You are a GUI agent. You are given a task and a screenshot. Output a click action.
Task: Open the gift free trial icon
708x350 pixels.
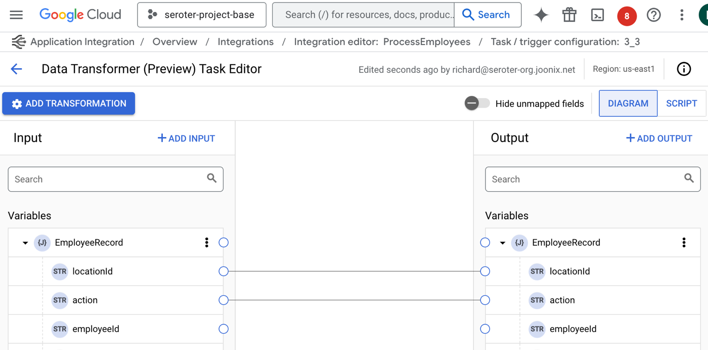[x=569, y=15]
